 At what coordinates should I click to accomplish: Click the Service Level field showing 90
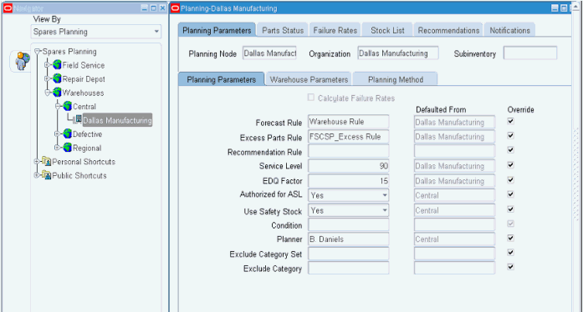click(349, 166)
